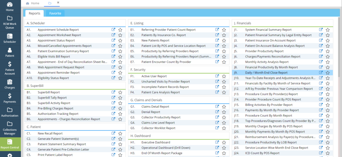Open Incomplete Patient Records Report
Screen dimensions: 342x157
tap(165, 87)
